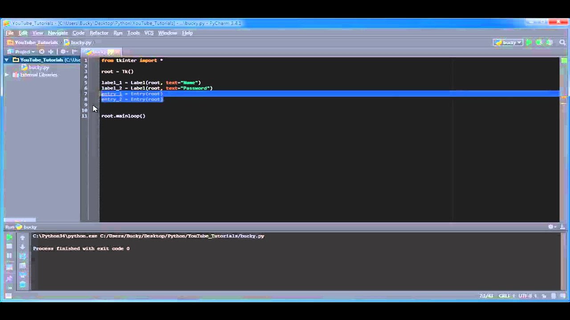The width and height of the screenshot is (570, 320).
Task: Open the Code menu
Action: coord(78,33)
